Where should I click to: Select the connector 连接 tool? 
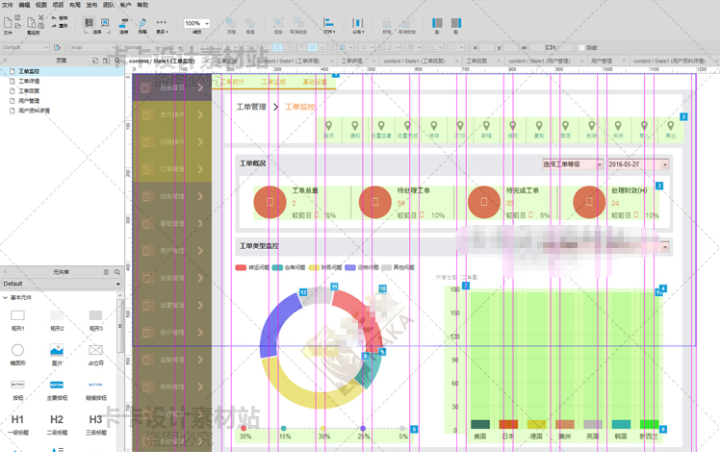[x=124, y=25]
